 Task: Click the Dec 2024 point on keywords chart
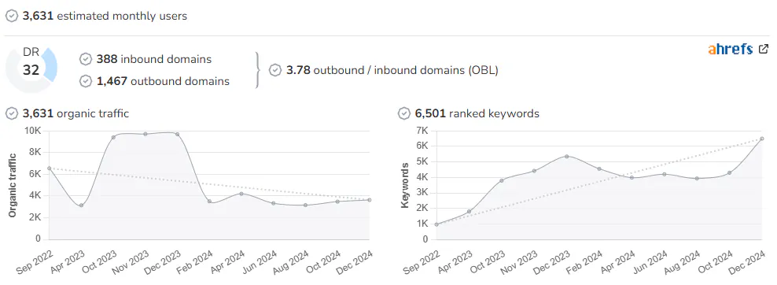tap(761, 139)
